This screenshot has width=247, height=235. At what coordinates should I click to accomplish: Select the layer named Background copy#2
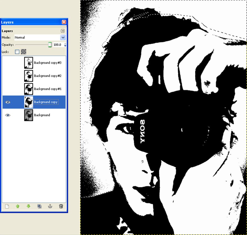click(x=48, y=76)
